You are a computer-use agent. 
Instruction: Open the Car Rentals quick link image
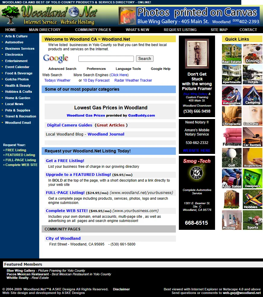(252, 137)
